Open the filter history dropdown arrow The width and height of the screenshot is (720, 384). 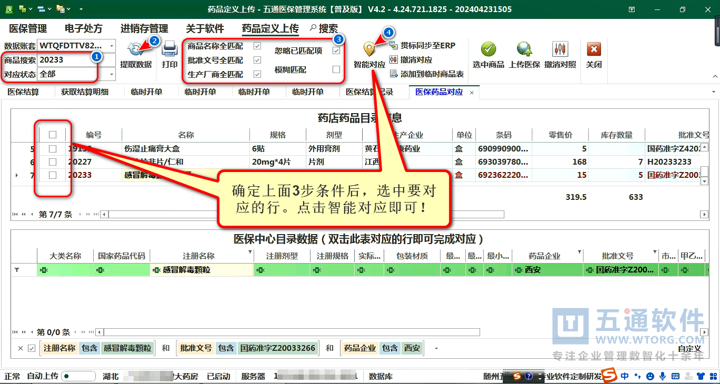(x=436, y=348)
